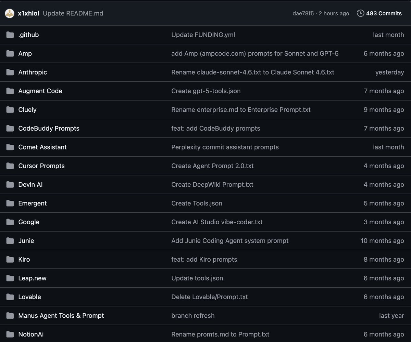This screenshot has width=411, height=342.
Task: Open the x1xhlol author profile link
Action: click(x=28, y=13)
